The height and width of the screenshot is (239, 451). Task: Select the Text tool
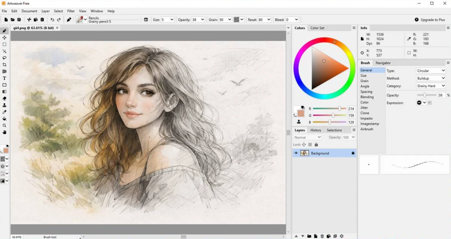pyautogui.click(x=5, y=78)
